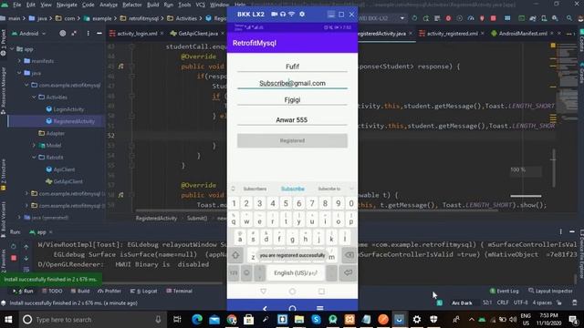Open the Android project view dropdown
This screenshot has height=328, width=584.
(x=29, y=34)
